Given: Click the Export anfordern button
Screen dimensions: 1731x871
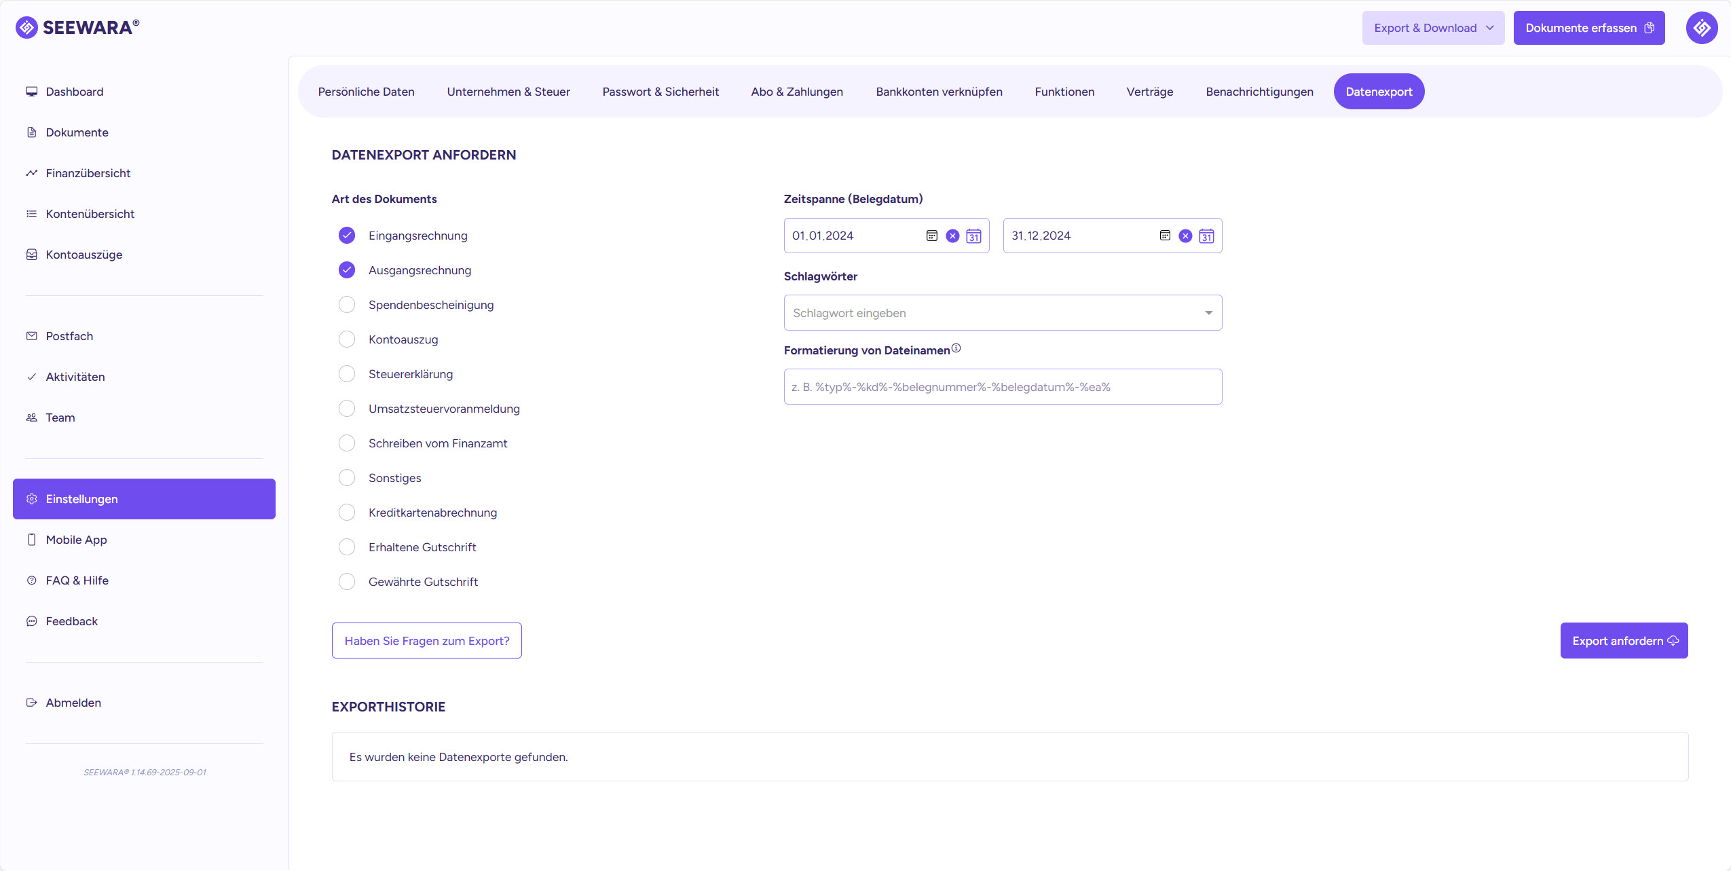Looking at the screenshot, I should pos(1624,641).
